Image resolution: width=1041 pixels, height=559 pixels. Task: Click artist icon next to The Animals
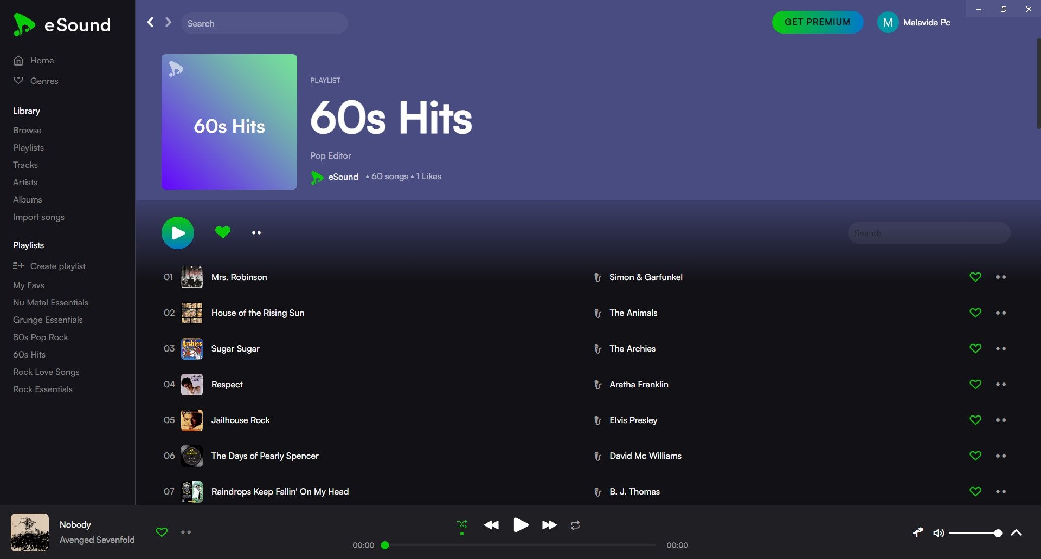[x=597, y=313]
